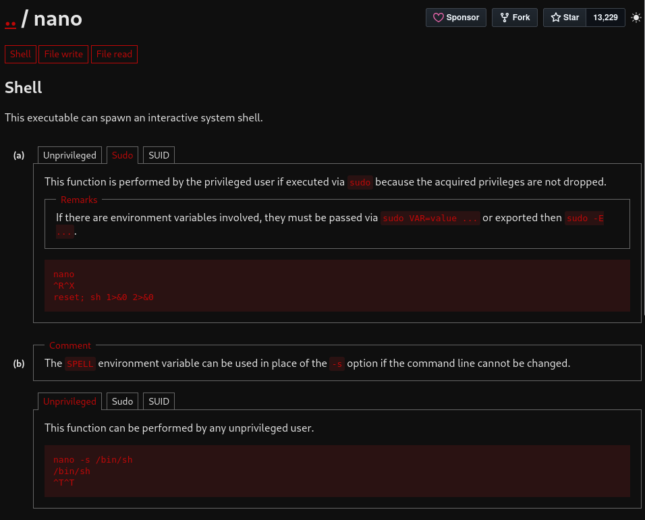Star the project using the Star button
The image size is (645, 520).
click(x=564, y=18)
